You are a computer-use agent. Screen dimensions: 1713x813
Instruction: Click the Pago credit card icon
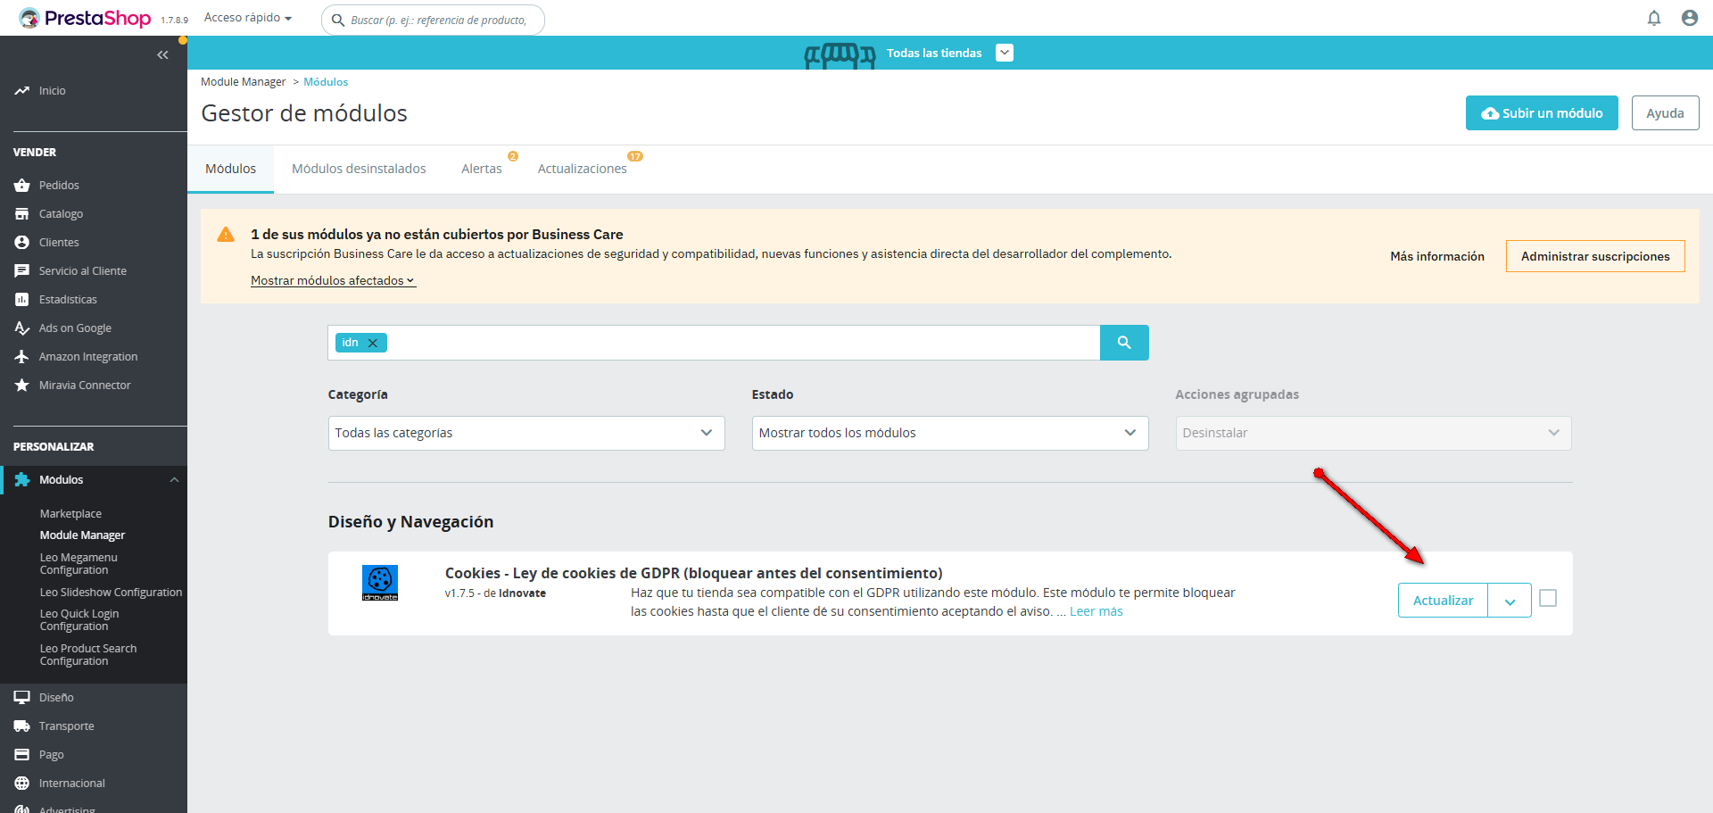pyautogui.click(x=22, y=755)
